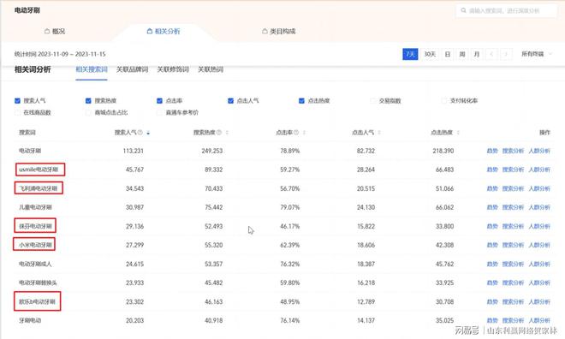Uncheck the 搜索热度 metric checkbox
Image resolution: width=565 pixels, height=339 pixels.
pyautogui.click(x=88, y=100)
